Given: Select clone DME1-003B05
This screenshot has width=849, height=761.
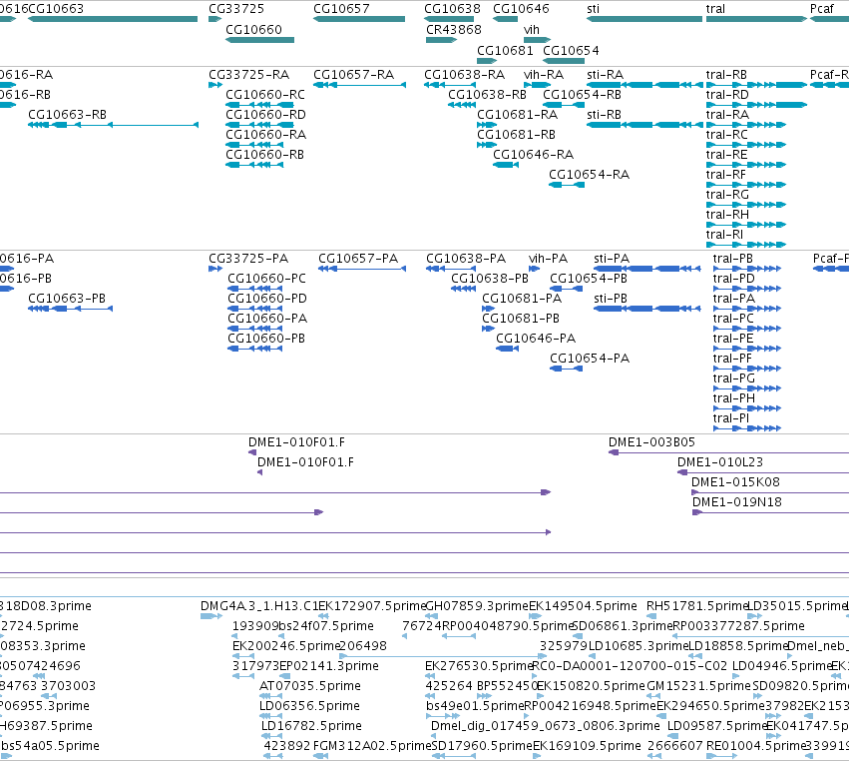Looking at the screenshot, I should point(729,452).
